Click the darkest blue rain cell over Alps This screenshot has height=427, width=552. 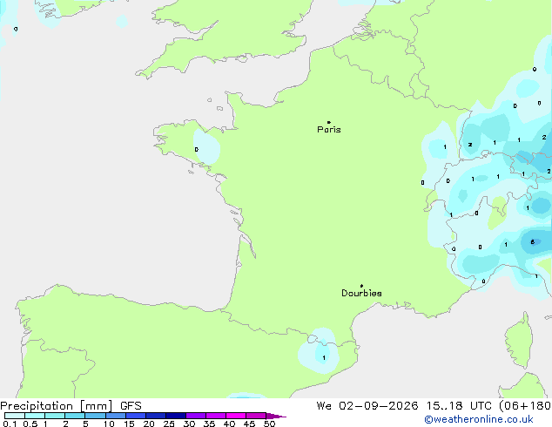coord(532,241)
